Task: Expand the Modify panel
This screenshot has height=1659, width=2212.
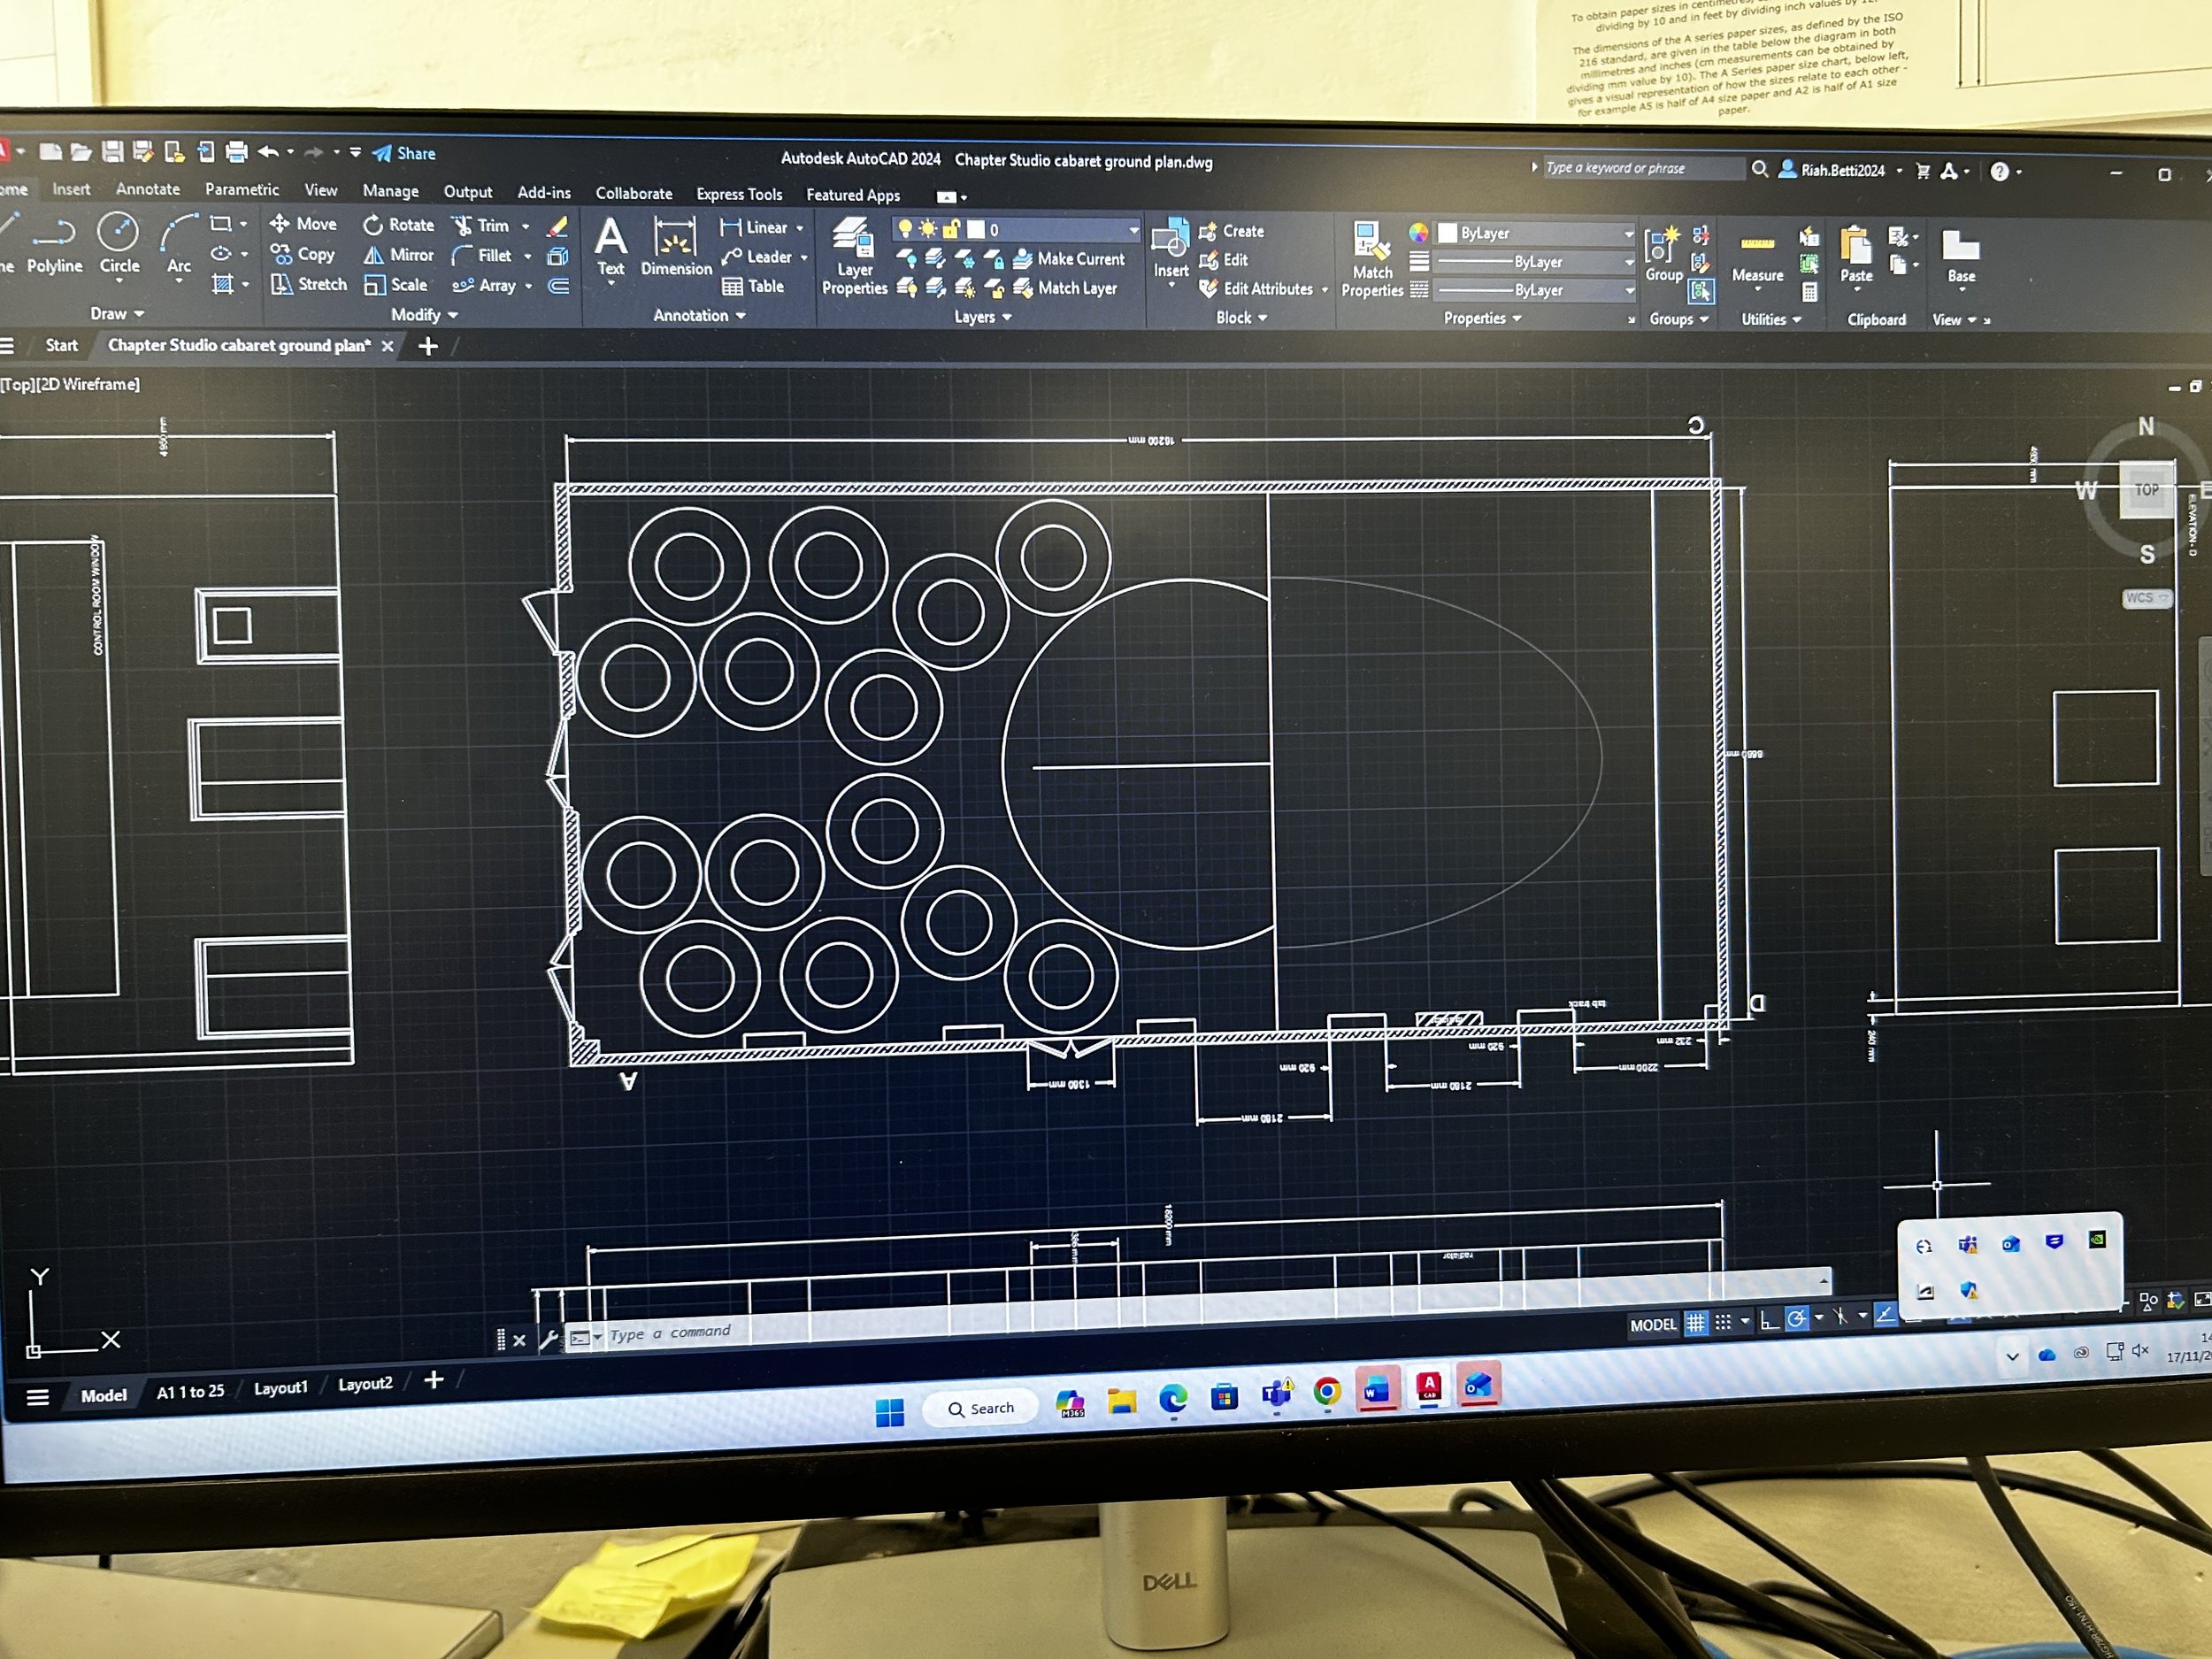Action: point(424,314)
